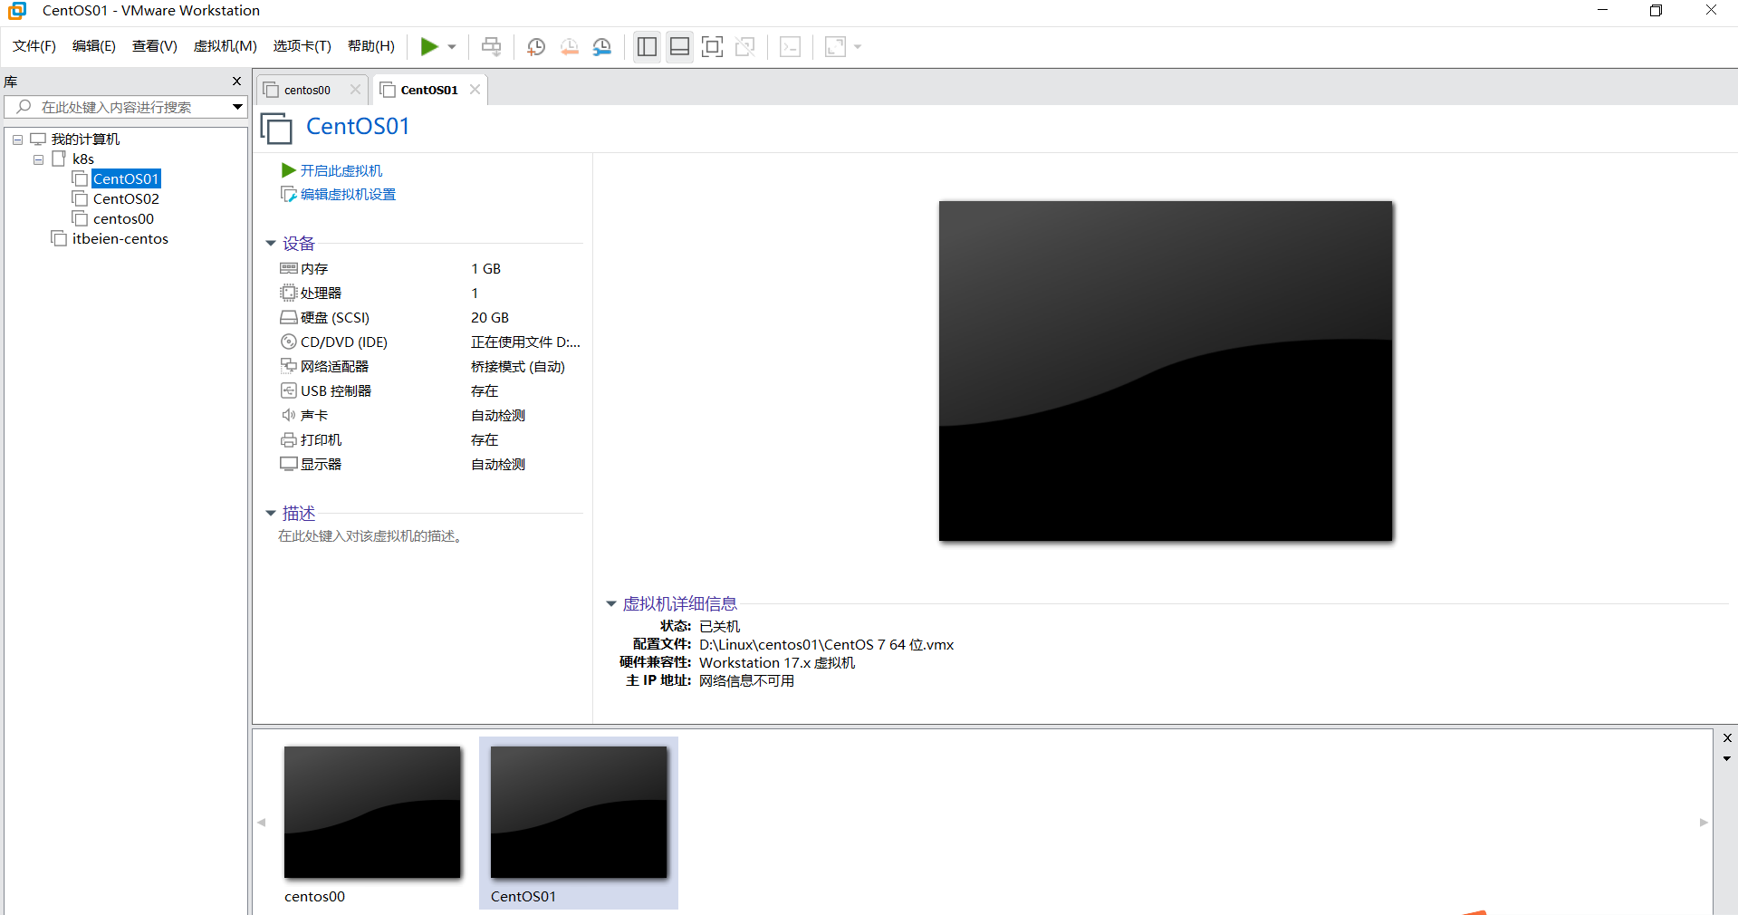Open the library search dropdown arrow
The height and width of the screenshot is (915, 1738).
point(237,107)
